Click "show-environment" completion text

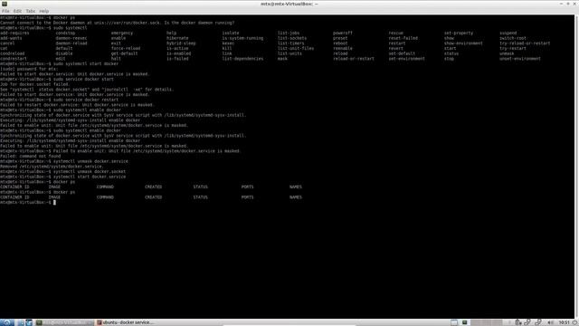tap(463, 43)
